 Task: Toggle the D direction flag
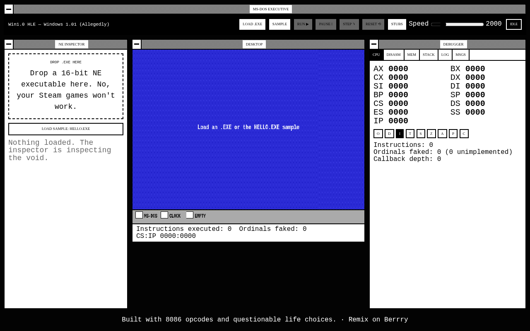389,134
